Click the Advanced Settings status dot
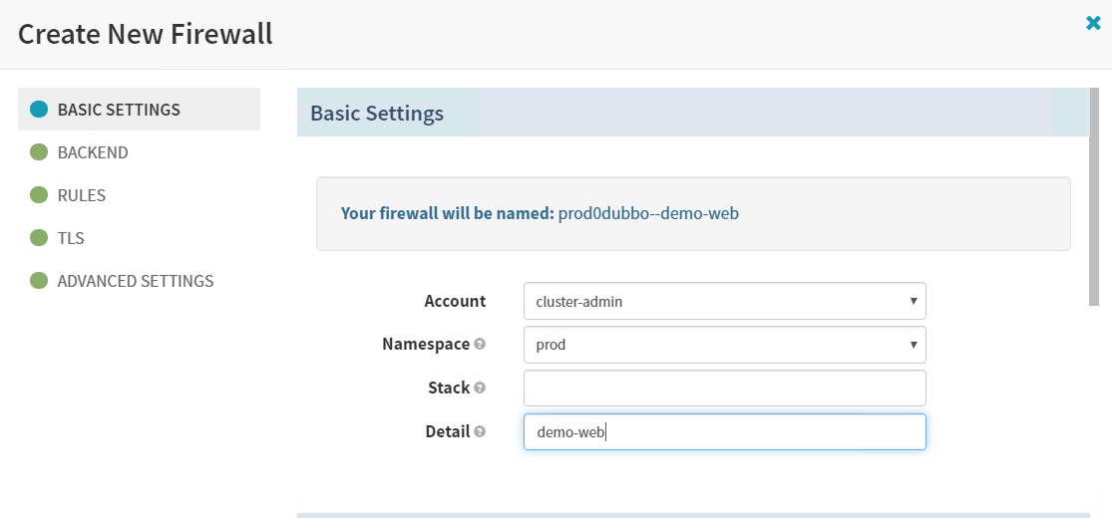Screen dimensions: 1112x518 pyautogui.click(x=39, y=281)
